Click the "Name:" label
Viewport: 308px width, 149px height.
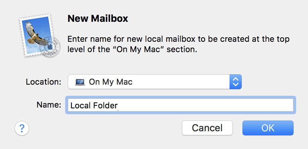pos(49,105)
